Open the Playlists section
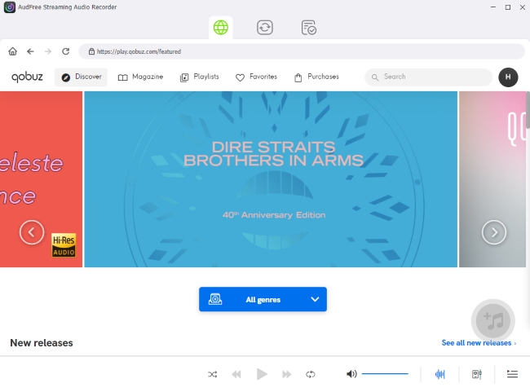The width and height of the screenshot is (530, 392). click(200, 77)
